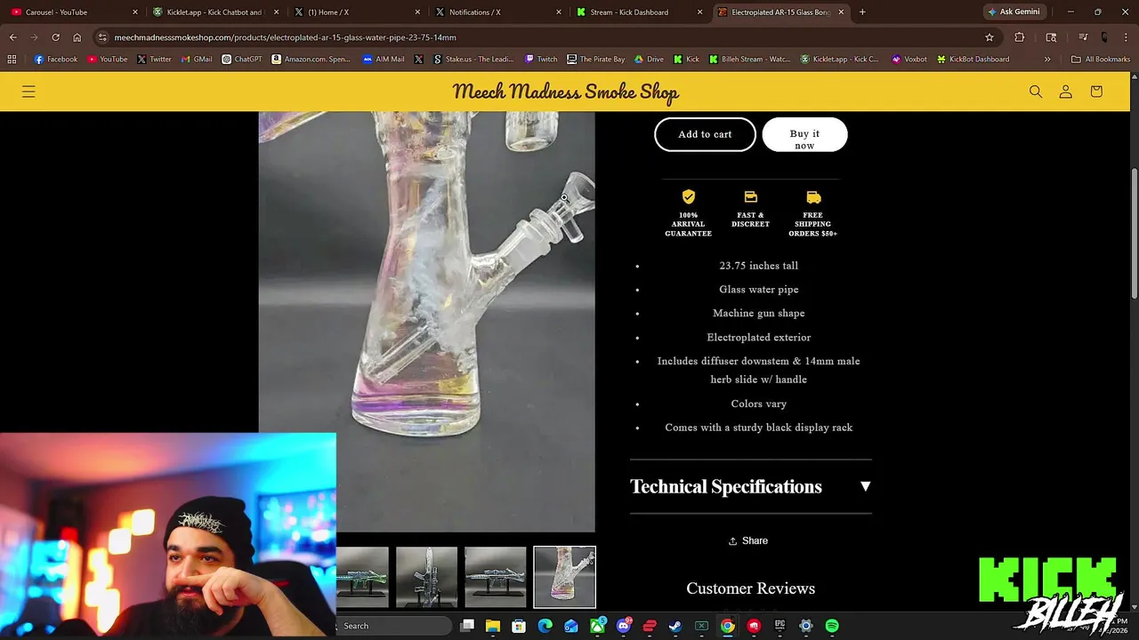Click the Windows taskbar Search box
This screenshot has height=640, width=1139.
click(392, 626)
